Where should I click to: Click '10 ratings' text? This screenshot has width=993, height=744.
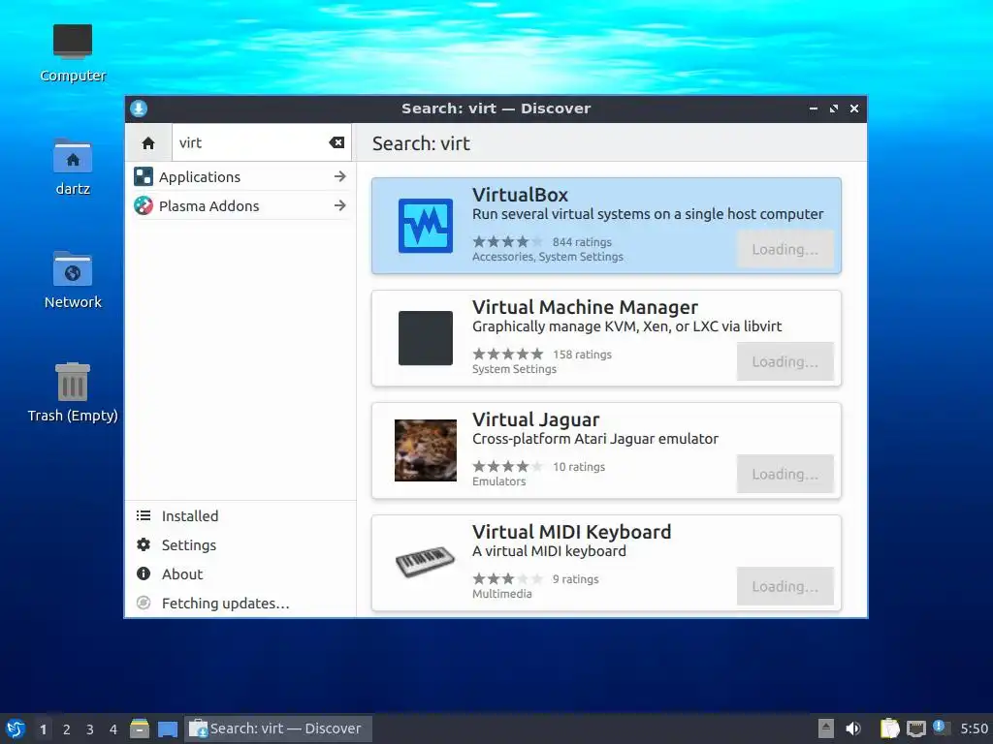pyautogui.click(x=579, y=467)
